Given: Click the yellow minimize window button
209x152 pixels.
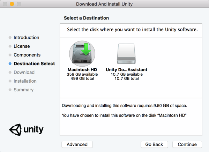Looking at the screenshot, I should (12, 4).
